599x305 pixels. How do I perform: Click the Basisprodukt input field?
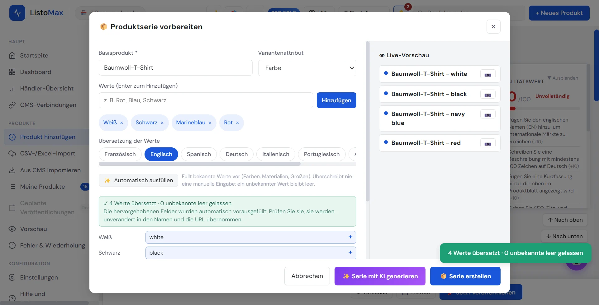click(x=175, y=67)
